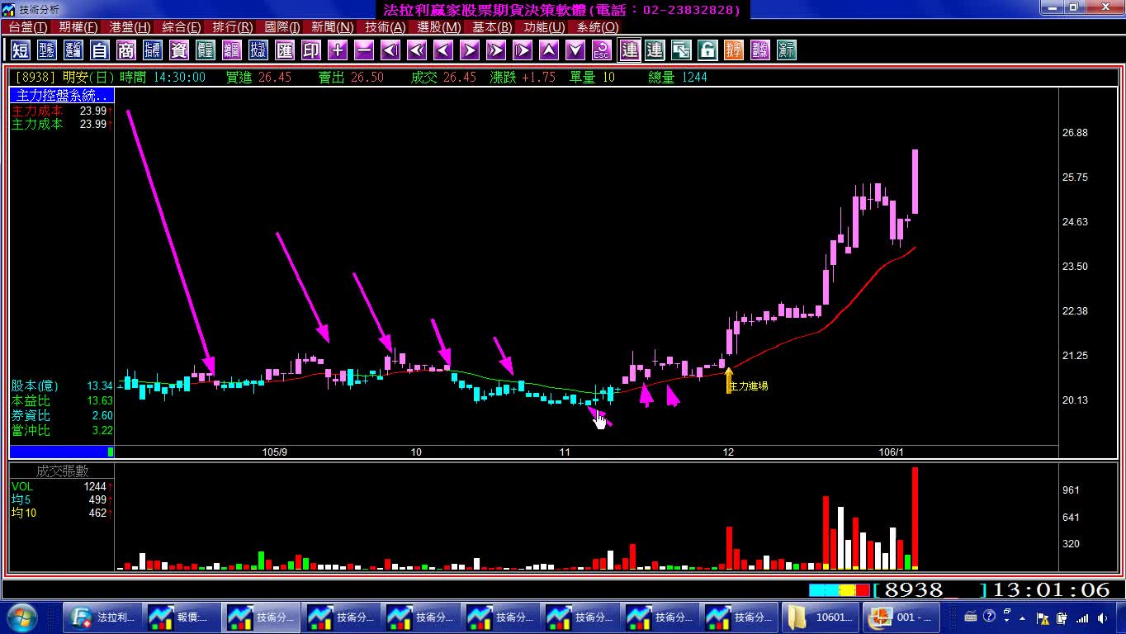Click the down arrow toolbar button

575,50
